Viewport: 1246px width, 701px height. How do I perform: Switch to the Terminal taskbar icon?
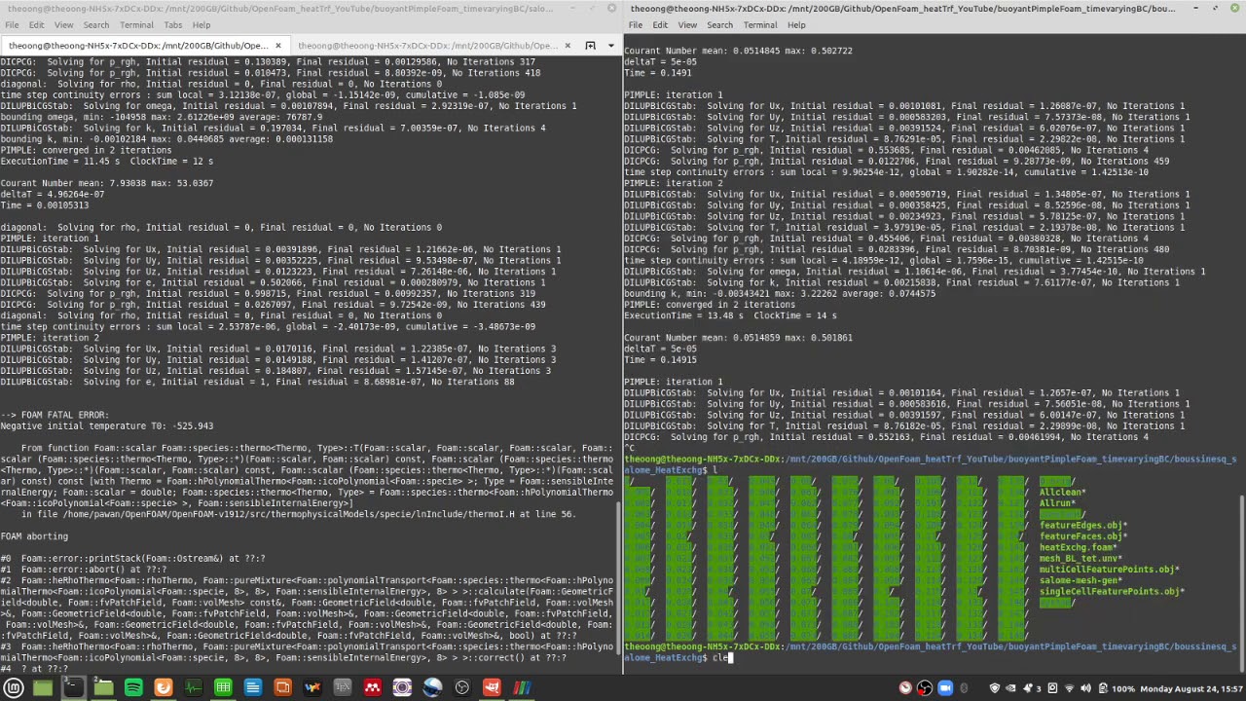click(73, 688)
